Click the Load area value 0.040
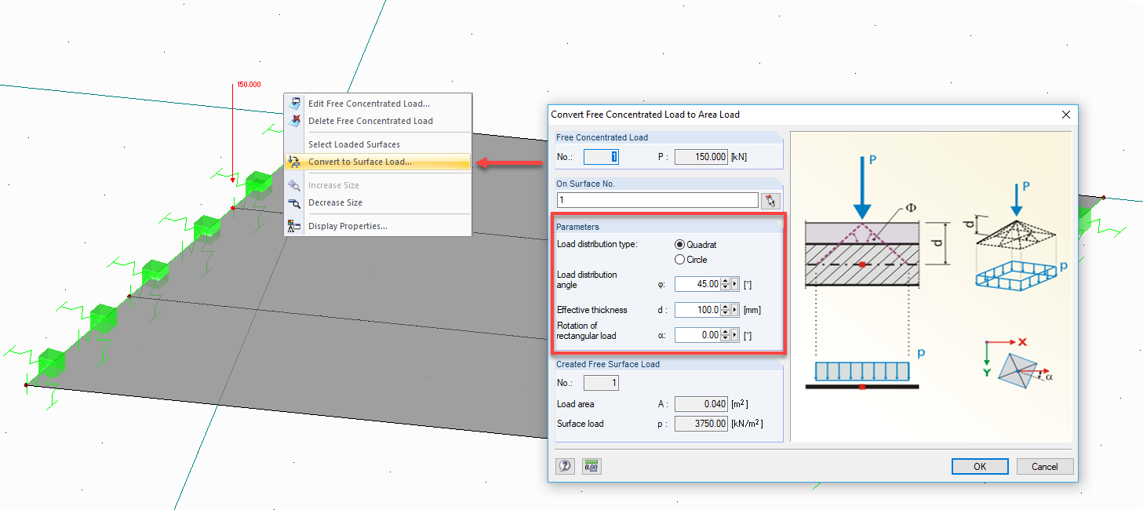Screen dimensions: 1143x510 coord(701,404)
